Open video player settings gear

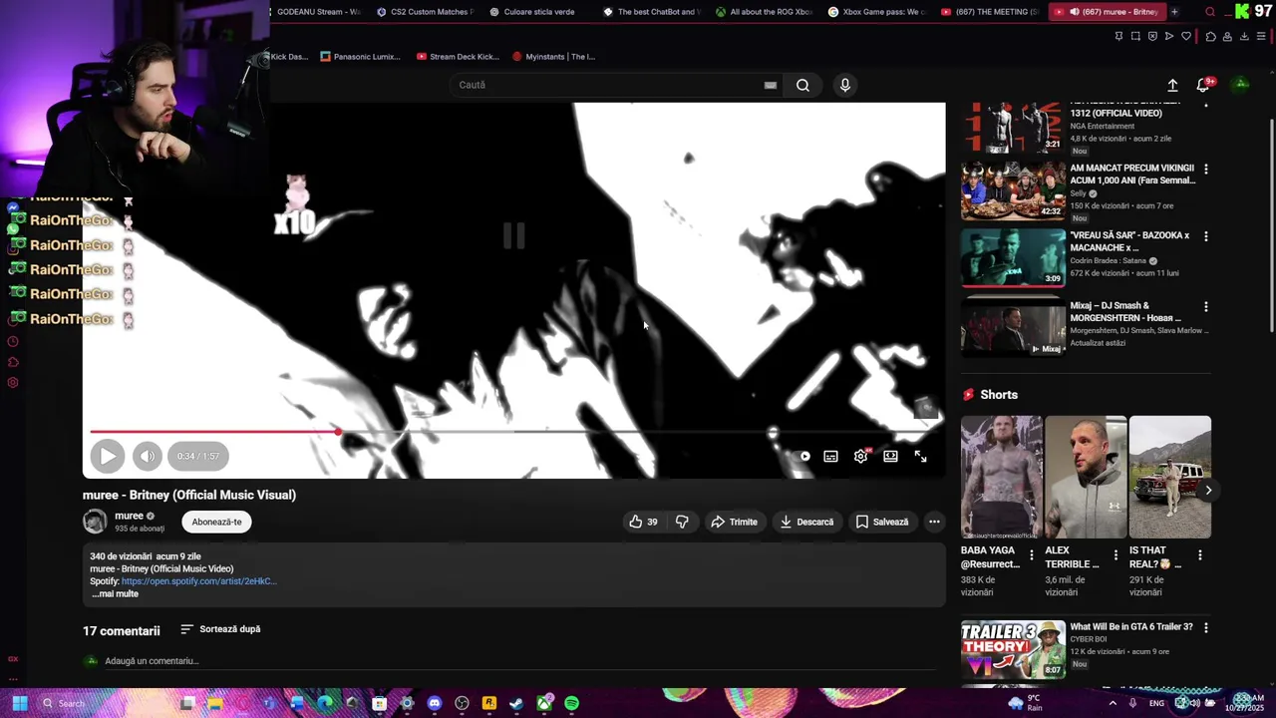860,456
